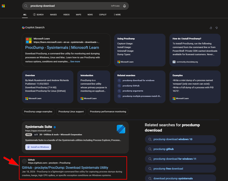Click the GitHub favicon in the highlighted result
Viewport: 228px width, 181px height.
point(24,161)
